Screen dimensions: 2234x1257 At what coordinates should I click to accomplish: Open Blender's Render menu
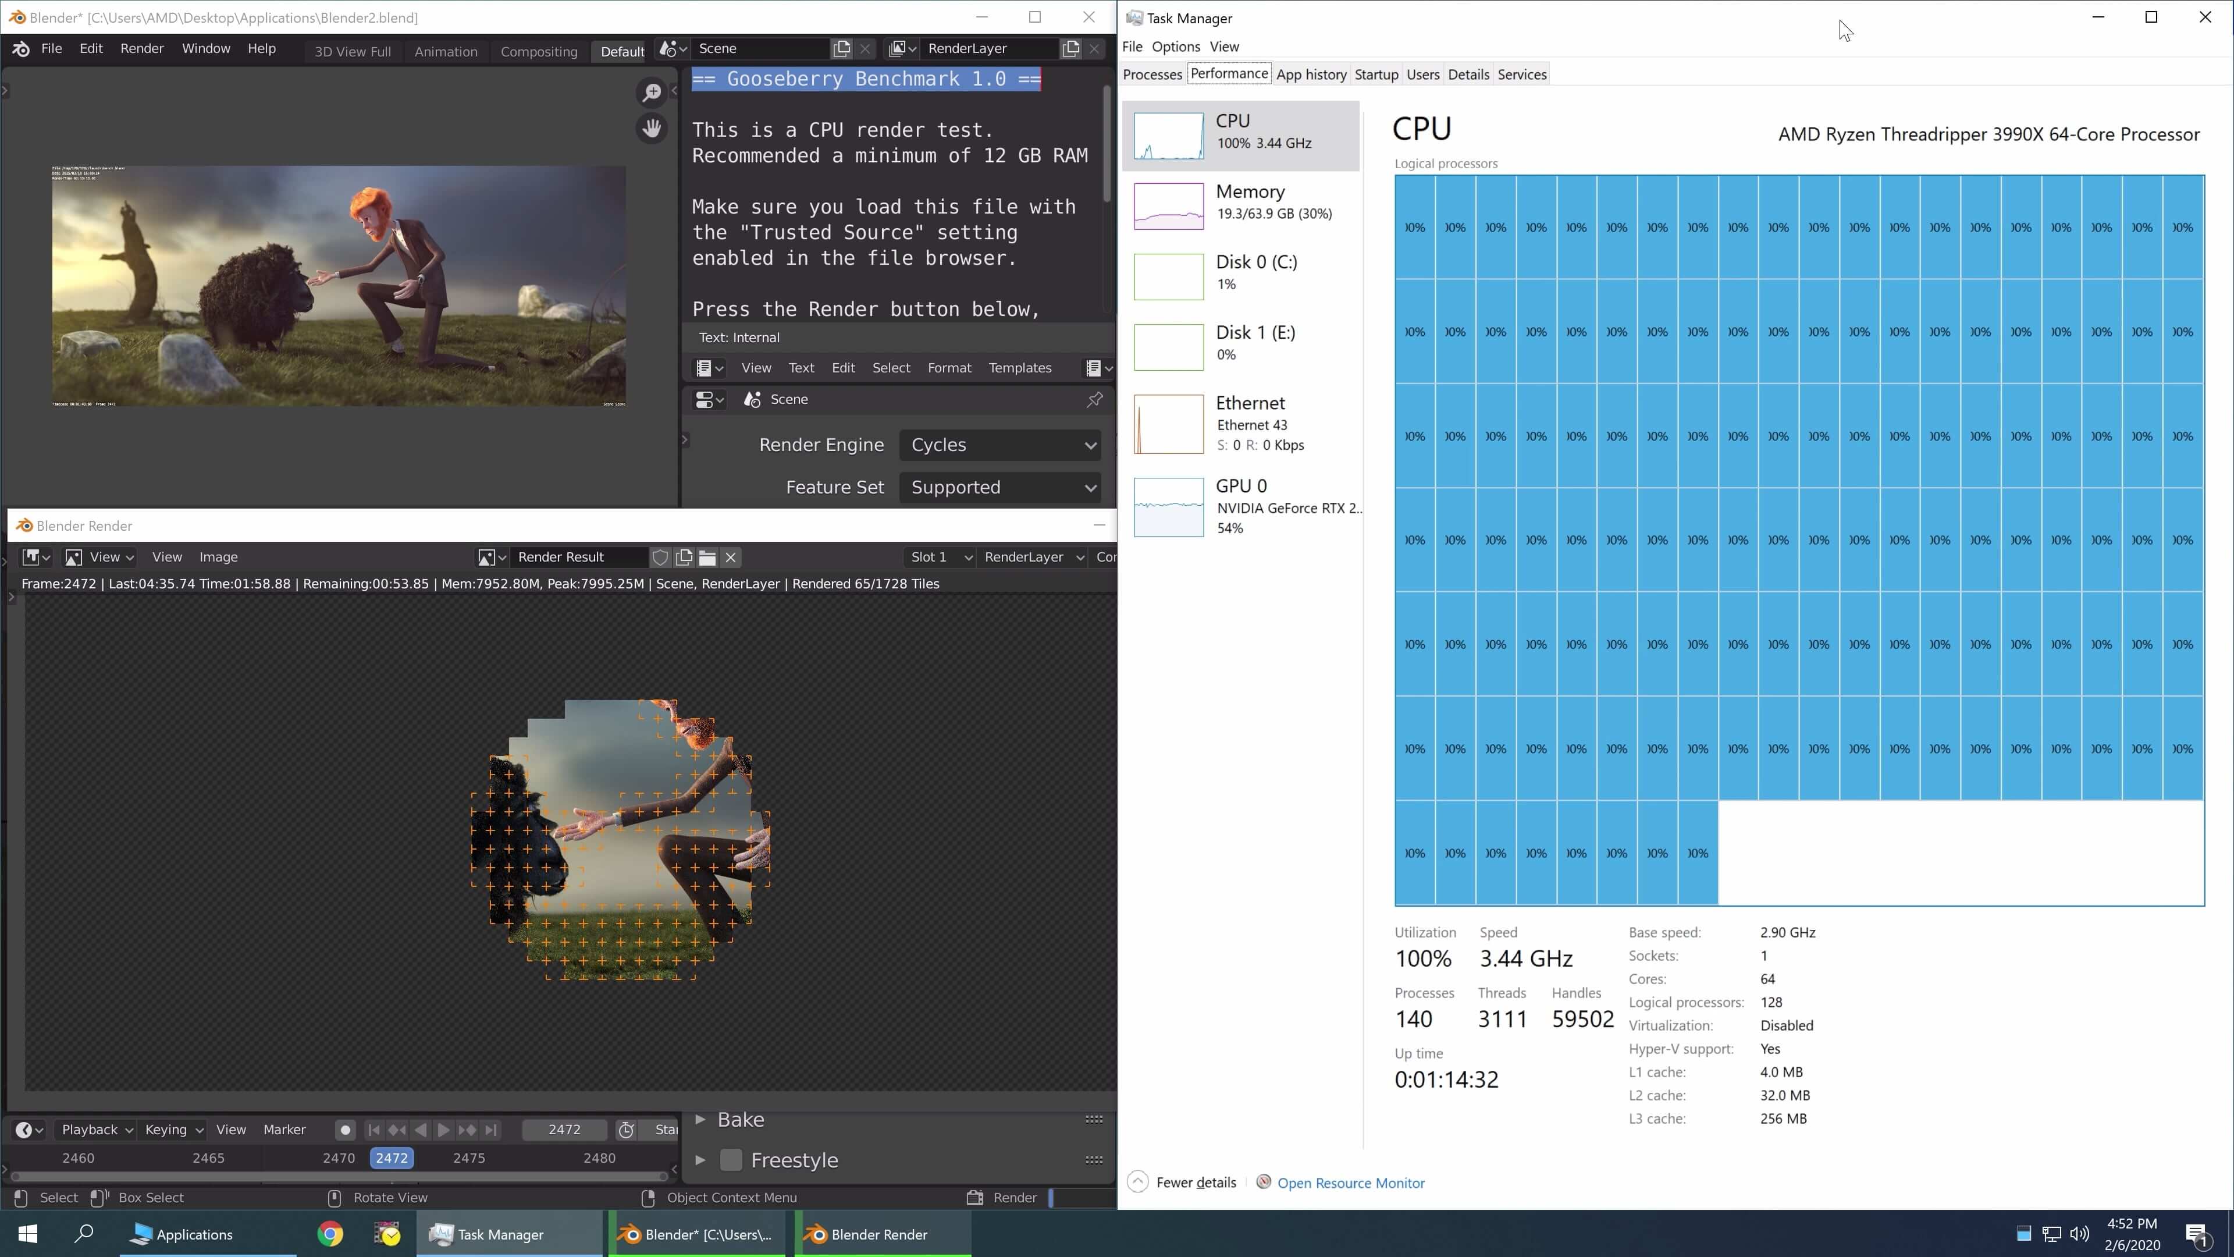coord(141,48)
